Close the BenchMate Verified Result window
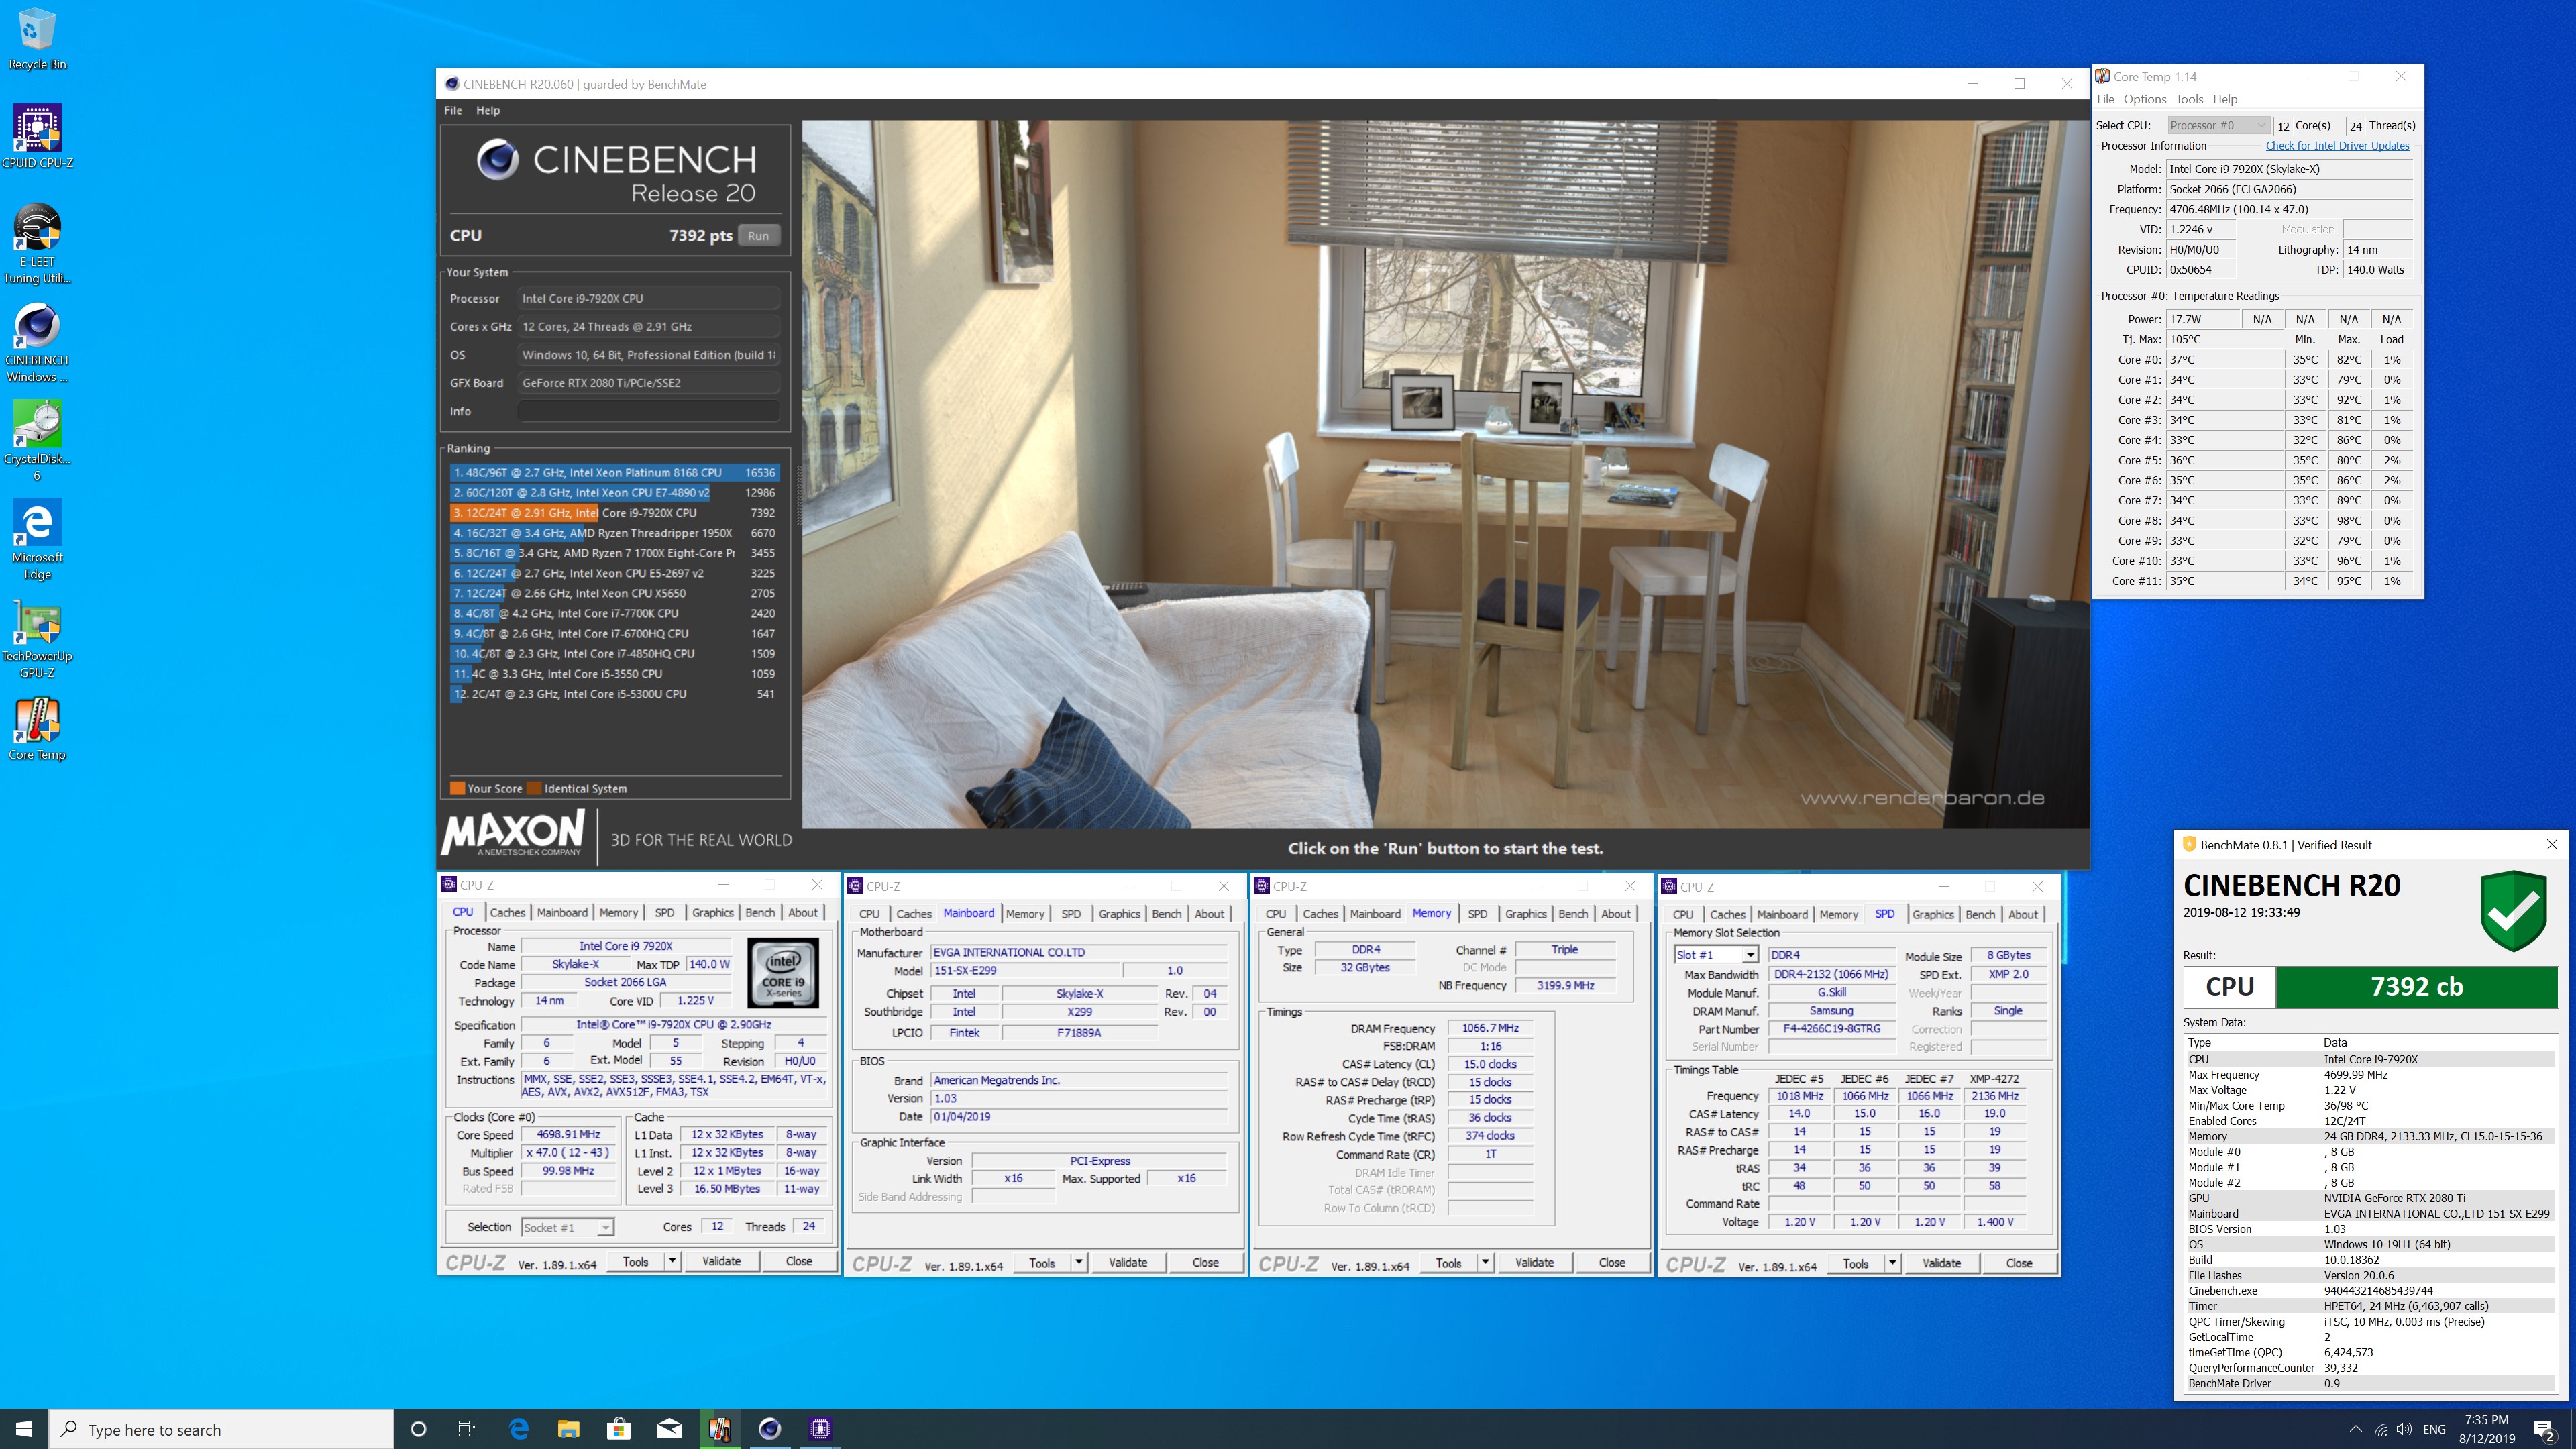This screenshot has width=2576, height=1449. (2551, 845)
